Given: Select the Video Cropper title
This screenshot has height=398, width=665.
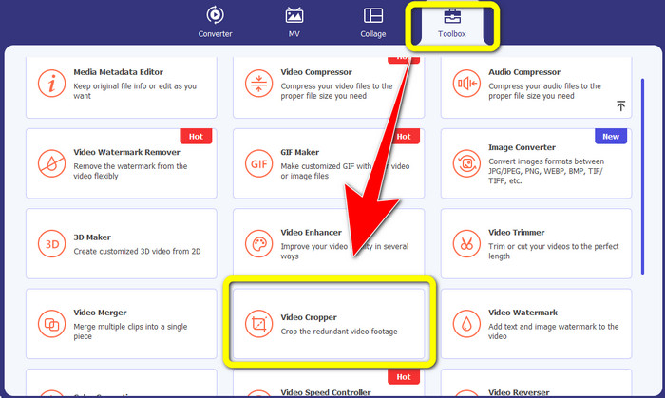Looking at the screenshot, I should pos(309,317).
